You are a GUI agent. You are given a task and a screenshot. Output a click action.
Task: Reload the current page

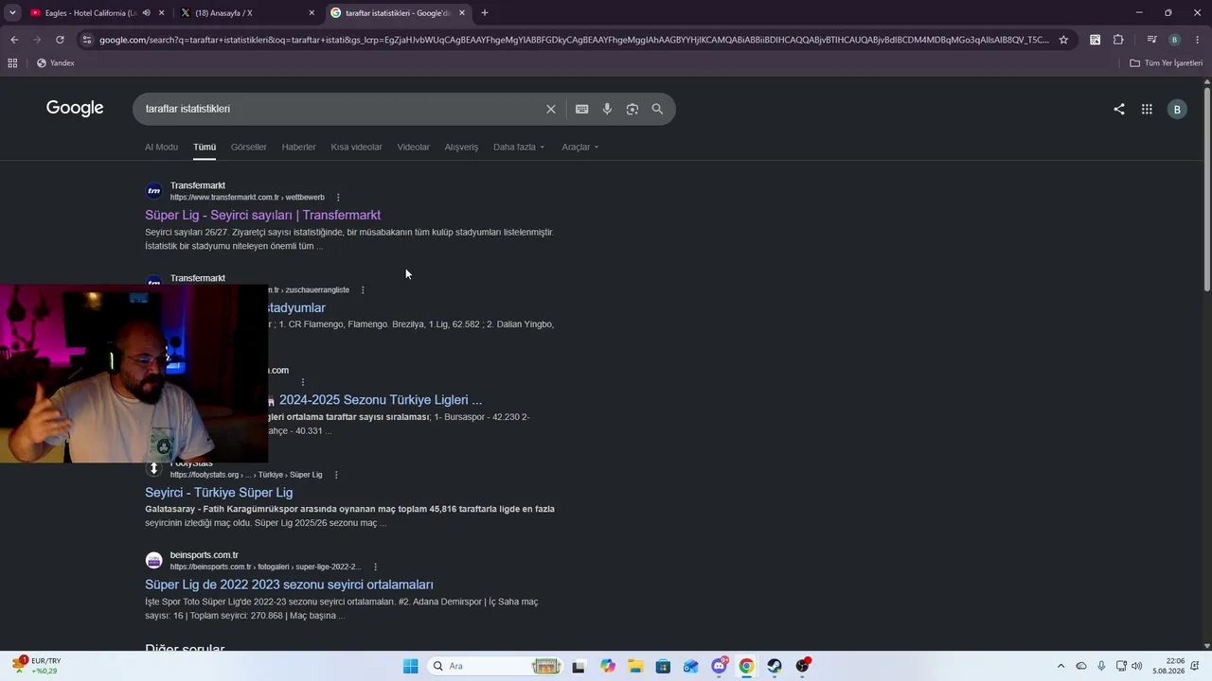point(60,40)
